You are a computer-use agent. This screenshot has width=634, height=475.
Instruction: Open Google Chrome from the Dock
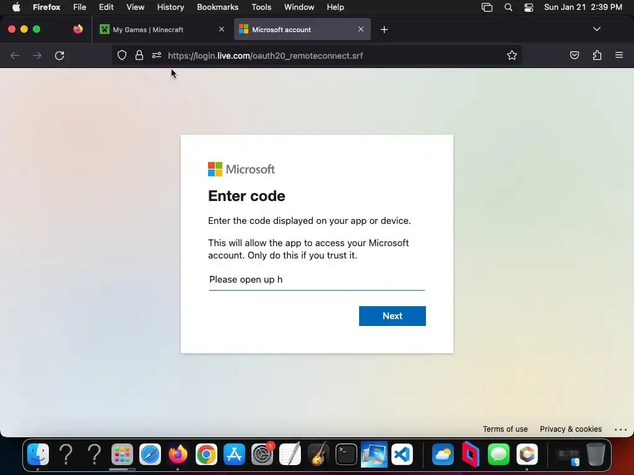tap(206, 455)
